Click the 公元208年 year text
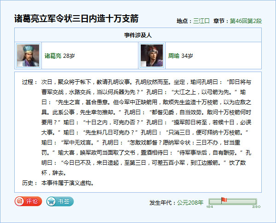The image size is (276, 223). (x=190, y=202)
